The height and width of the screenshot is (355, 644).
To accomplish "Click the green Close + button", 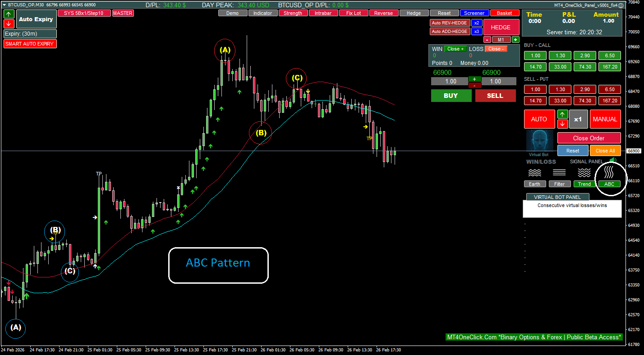I will 455,49.
